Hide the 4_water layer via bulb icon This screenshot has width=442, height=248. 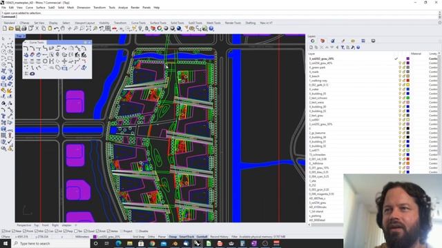pos(400,90)
